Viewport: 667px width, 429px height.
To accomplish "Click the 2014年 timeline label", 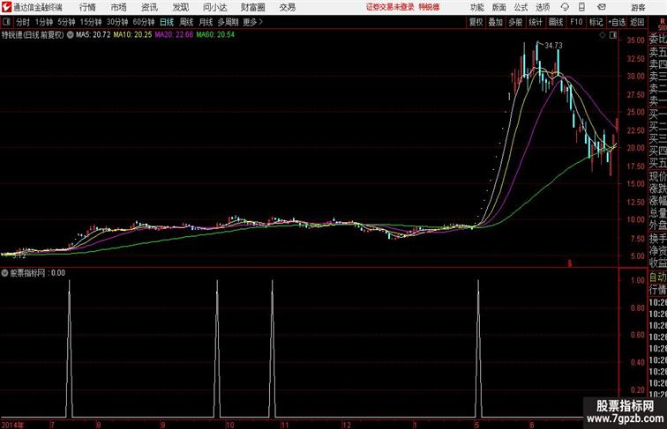I will (x=12, y=425).
